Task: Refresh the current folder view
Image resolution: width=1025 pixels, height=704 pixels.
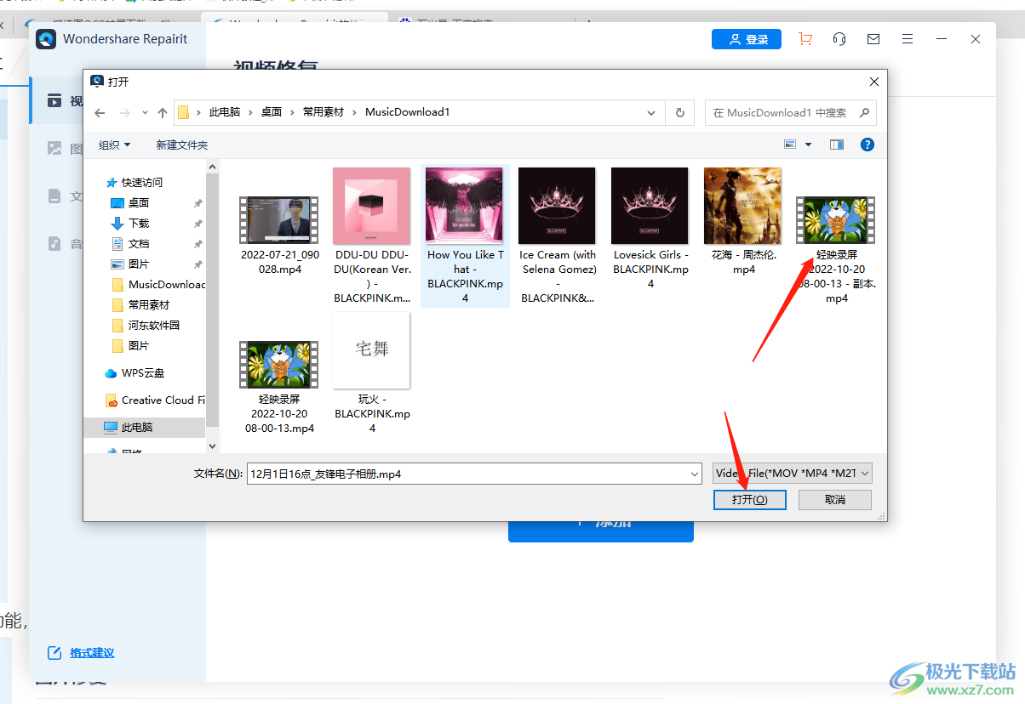Action: 679,112
